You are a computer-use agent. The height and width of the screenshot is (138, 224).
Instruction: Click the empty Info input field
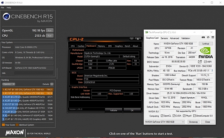pyautogui.click(x=34, y=73)
